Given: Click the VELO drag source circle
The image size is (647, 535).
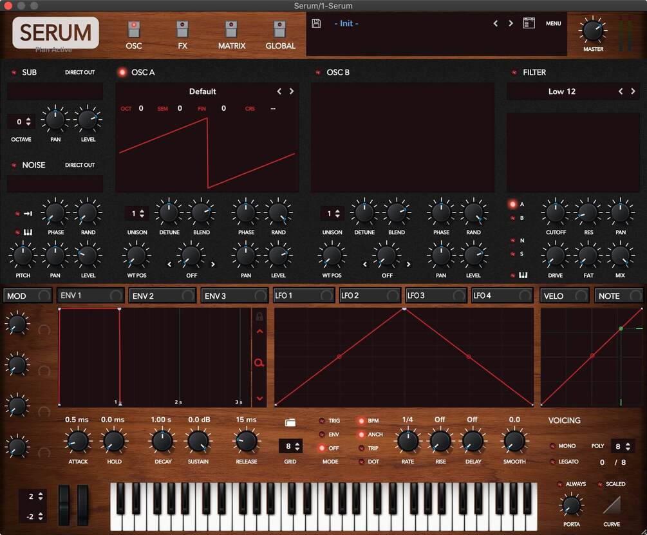Looking at the screenshot, I should [581, 296].
